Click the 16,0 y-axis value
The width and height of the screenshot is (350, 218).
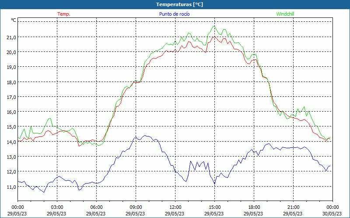[11, 112]
